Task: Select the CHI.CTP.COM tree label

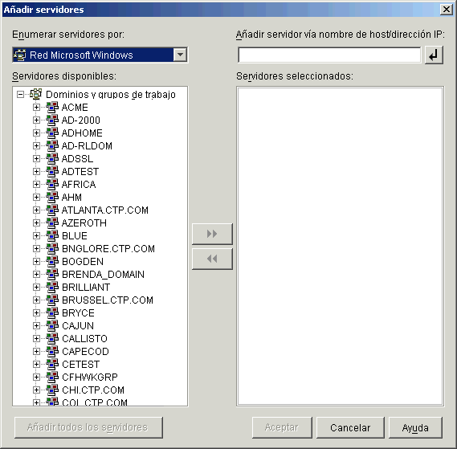Action: (x=93, y=390)
